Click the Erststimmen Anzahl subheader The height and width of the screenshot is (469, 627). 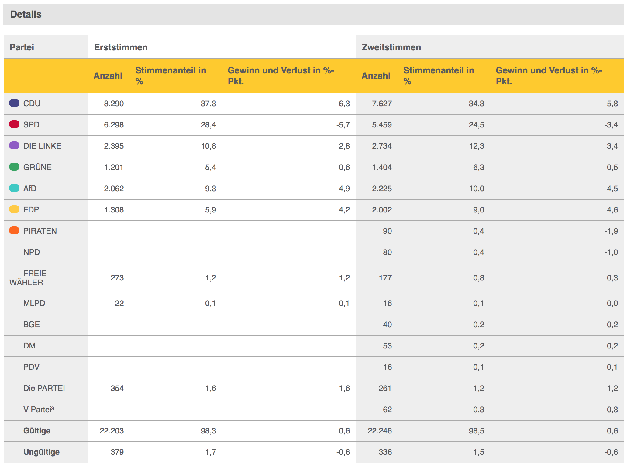[108, 76]
